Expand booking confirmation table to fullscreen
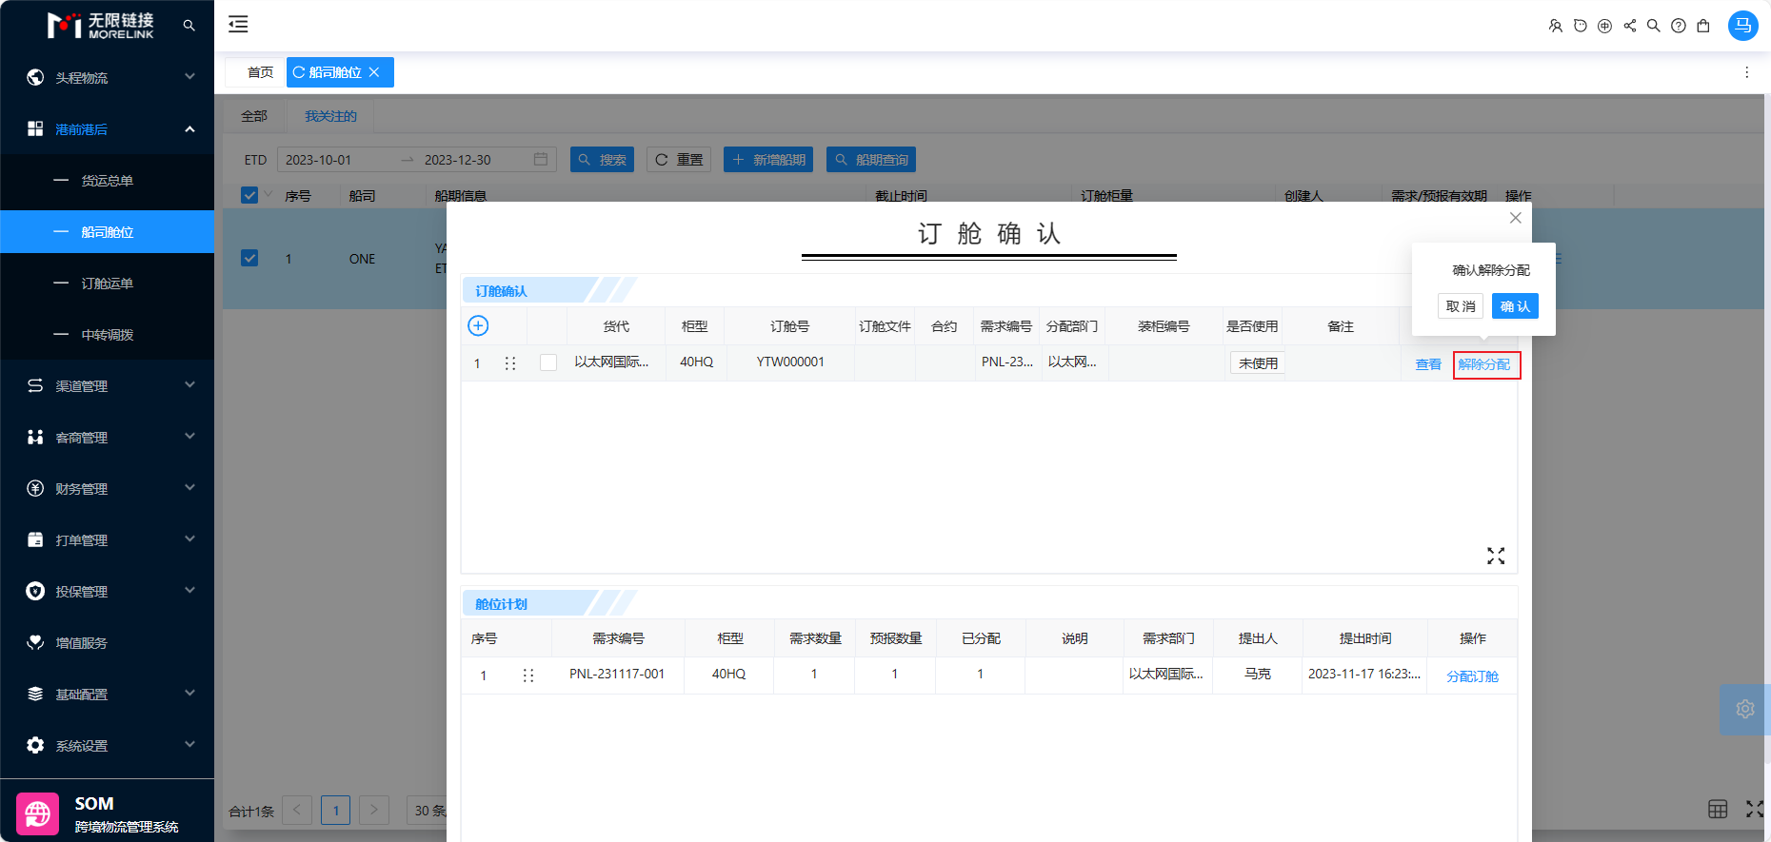The height and width of the screenshot is (842, 1771). tap(1496, 556)
